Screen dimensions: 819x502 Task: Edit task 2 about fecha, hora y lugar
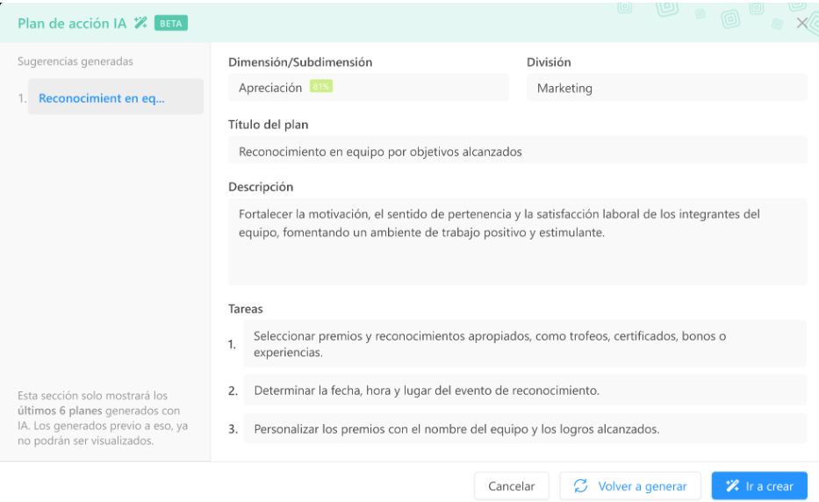(x=525, y=391)
